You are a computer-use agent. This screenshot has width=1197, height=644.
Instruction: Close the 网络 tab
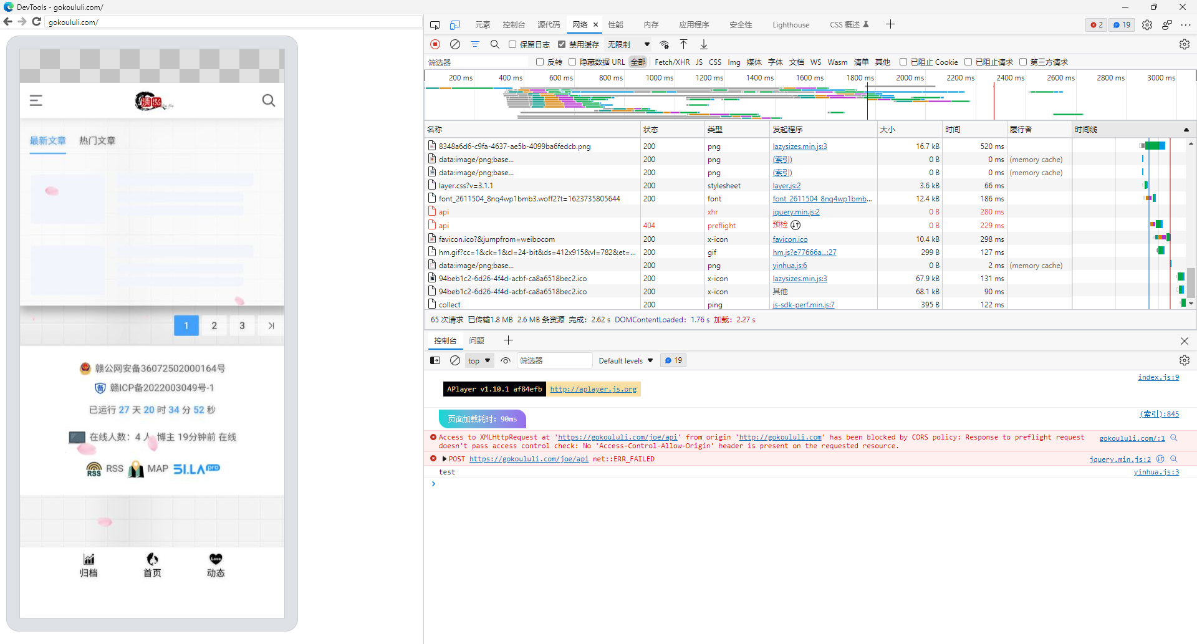[x=595, y=25]
